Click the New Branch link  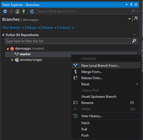12,28
